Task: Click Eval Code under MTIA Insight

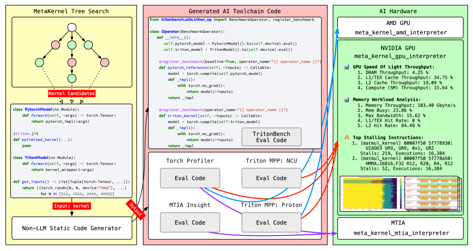Action: click(187, 222)
